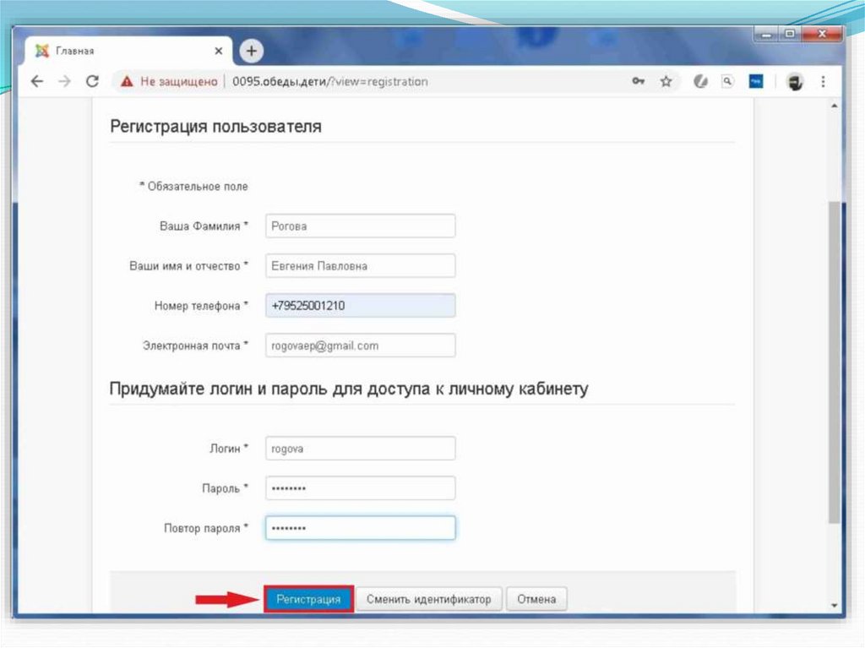Open the gray leaf extension icon

point(700,82)
